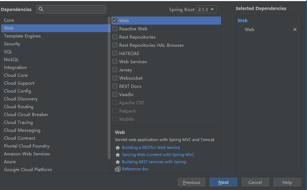Tick the Vaadin checkbox

(x=115, y=94)
